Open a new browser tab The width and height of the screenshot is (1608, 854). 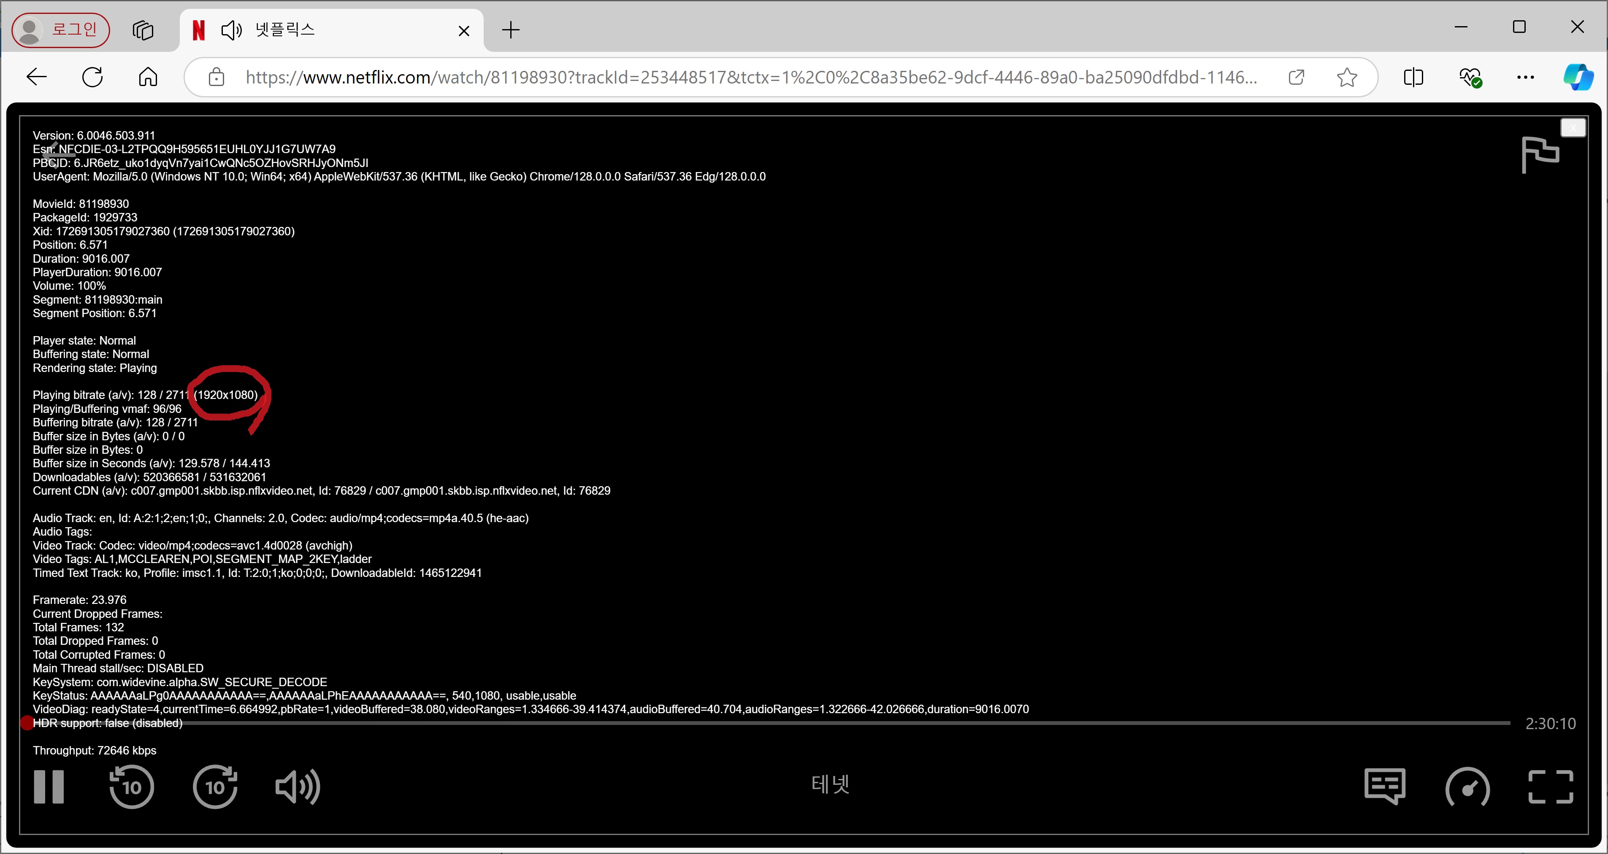coord(511,30)
